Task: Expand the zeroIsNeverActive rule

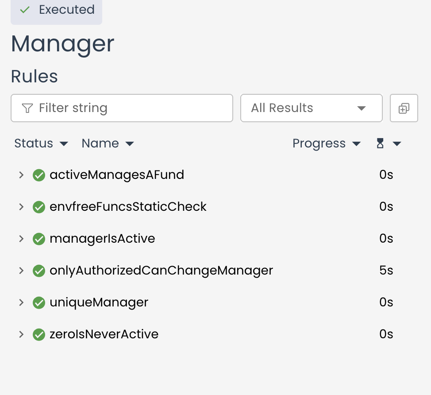Action: pos(21,334)
